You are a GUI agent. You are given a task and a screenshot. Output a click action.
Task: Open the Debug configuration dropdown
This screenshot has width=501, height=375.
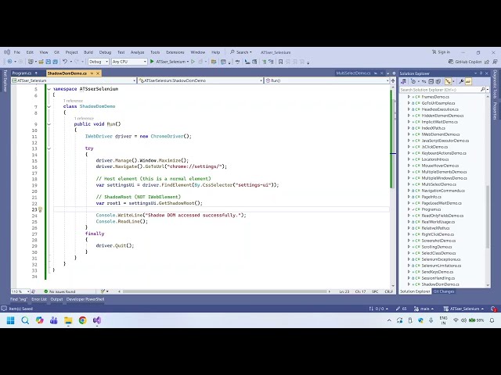point(99,62)
